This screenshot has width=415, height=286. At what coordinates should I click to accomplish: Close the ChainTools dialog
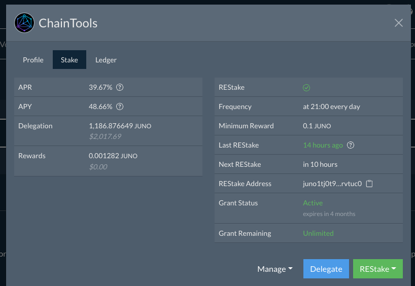pyautogui.click(x=399, y=23)
